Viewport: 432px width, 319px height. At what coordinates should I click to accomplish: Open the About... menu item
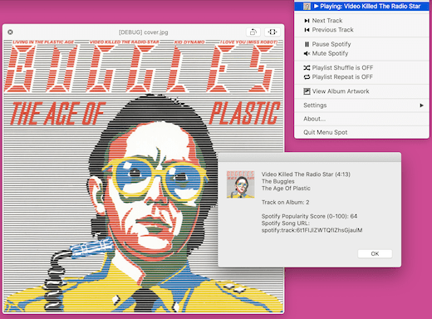361,119
